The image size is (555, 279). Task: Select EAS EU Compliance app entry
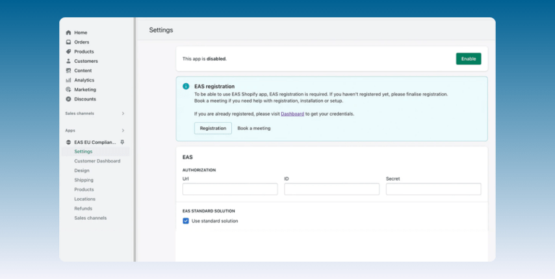95,142
